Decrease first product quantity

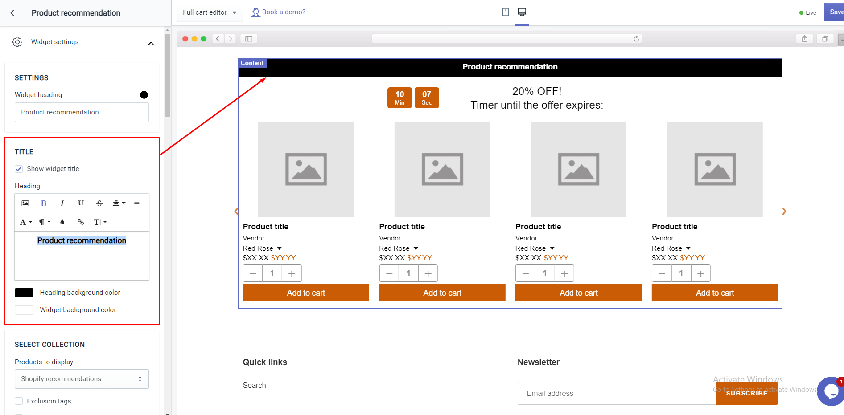pos(253,273)
